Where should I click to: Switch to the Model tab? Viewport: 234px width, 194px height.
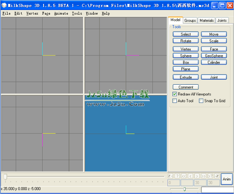click(x=175, y=20)
